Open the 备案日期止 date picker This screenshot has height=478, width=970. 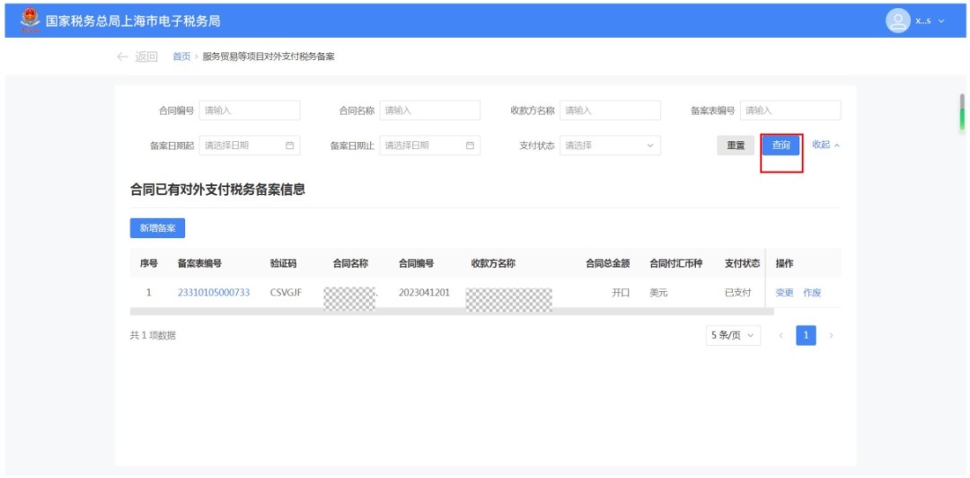[x=430, y=146]
